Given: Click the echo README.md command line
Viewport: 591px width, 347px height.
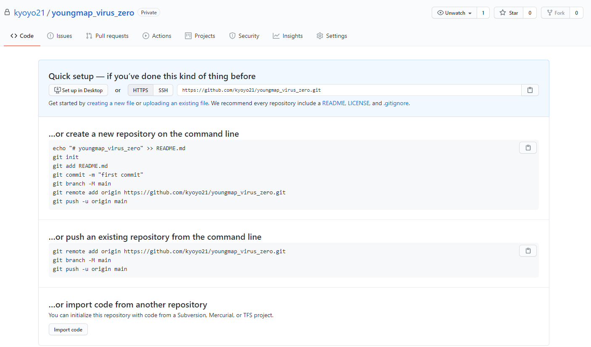Looking at the screenshot, I should [119, 148].
